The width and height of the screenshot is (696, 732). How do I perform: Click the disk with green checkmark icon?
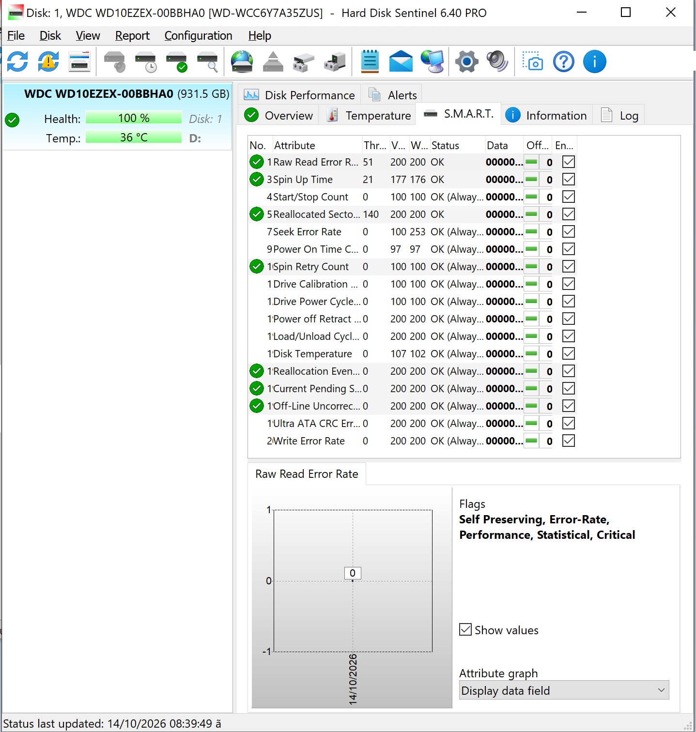(x=176, y=62)
